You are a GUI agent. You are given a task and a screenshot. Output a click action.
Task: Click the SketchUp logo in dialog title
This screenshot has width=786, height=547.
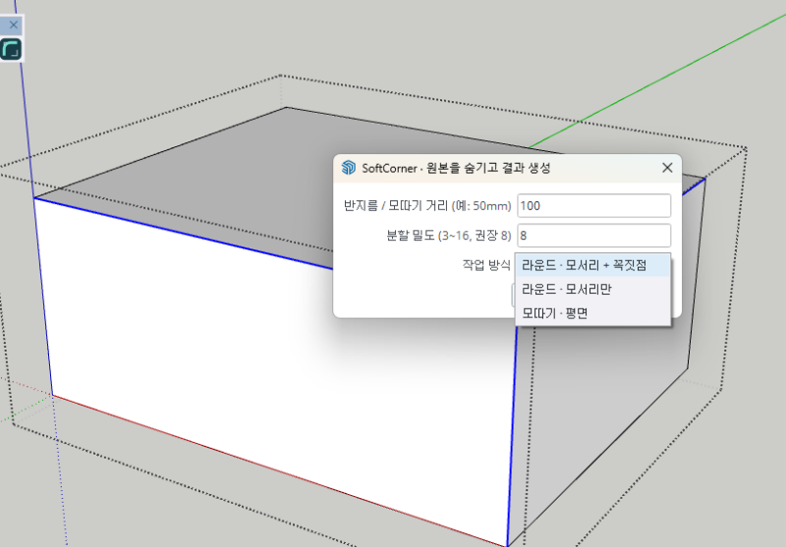point(349,168)
